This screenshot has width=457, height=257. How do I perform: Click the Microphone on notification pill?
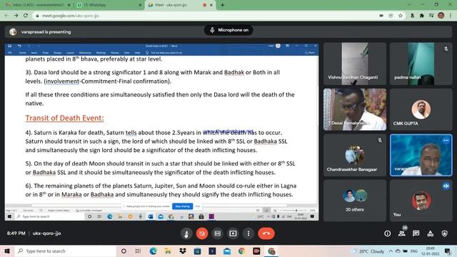[228, 30]
